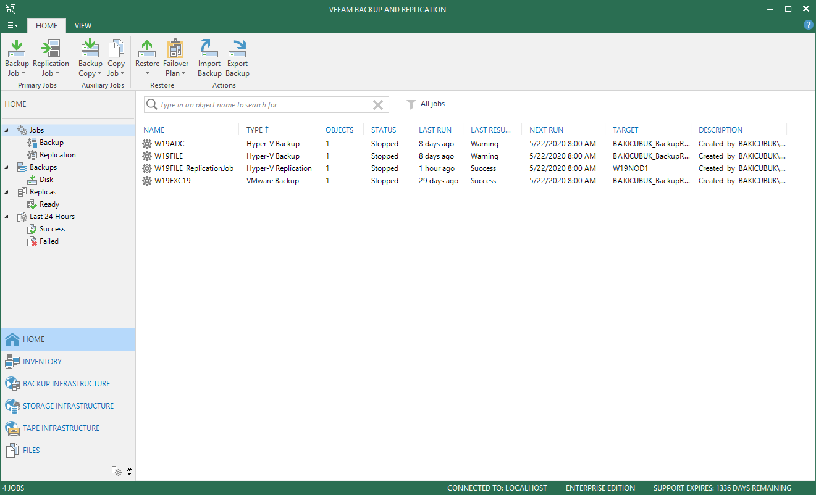This screenshot has width=816, height=495.
Task: Open the FILES navigation pane
Action: point(68,451)
